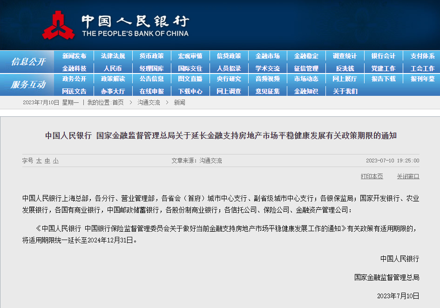Go to the 下载中心 page
The height and width of the screenshot is (308, 440).
(190, 91)
